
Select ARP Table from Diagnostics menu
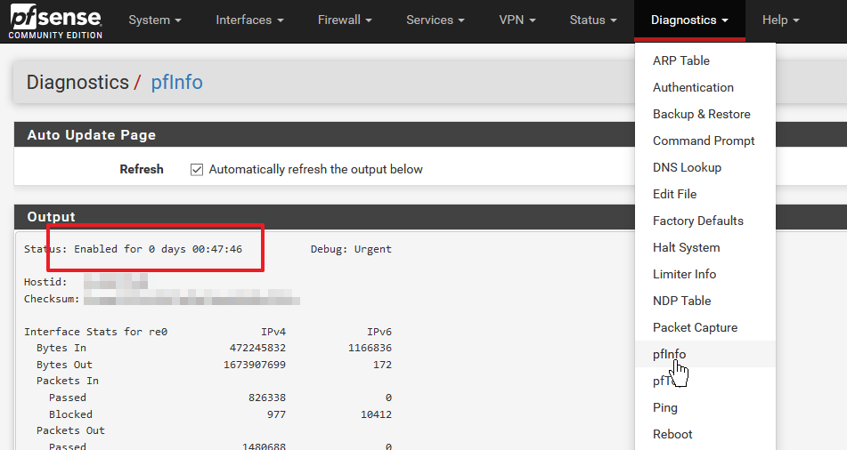pyautogui.click(x=704, y=60)
